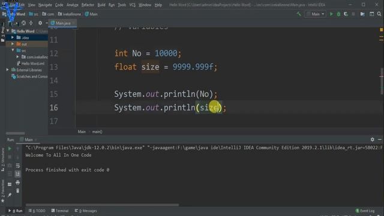Open the Main run configuration dropdown
The image size is (384, 216).
click(x=316, y=14)
